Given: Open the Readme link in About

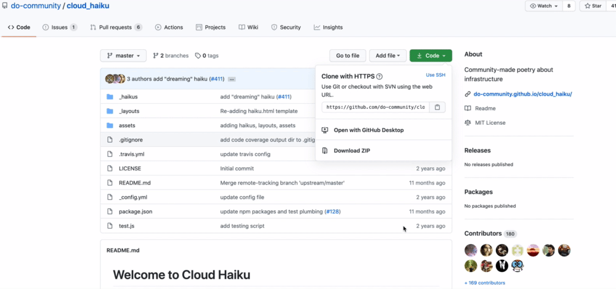Looking at the screenshot, I should (x=485, y=108).
